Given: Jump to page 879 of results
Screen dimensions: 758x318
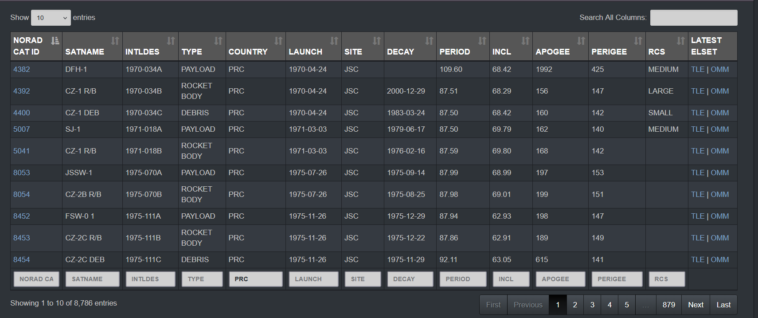Looking at the screenshot, I should [669, 305].
